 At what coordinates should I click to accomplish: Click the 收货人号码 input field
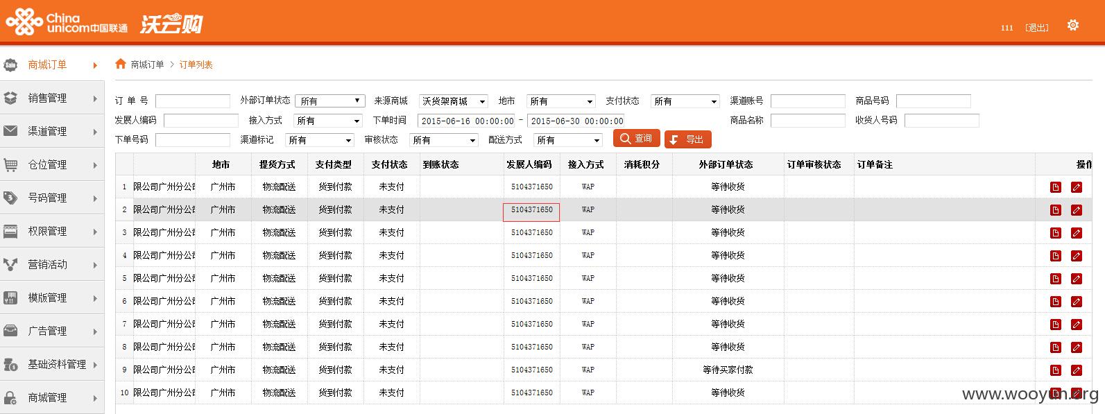(942, 121)
